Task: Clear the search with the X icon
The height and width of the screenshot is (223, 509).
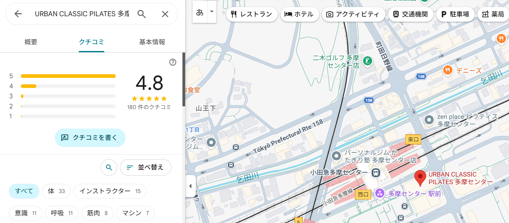Action: coord(165,14)
